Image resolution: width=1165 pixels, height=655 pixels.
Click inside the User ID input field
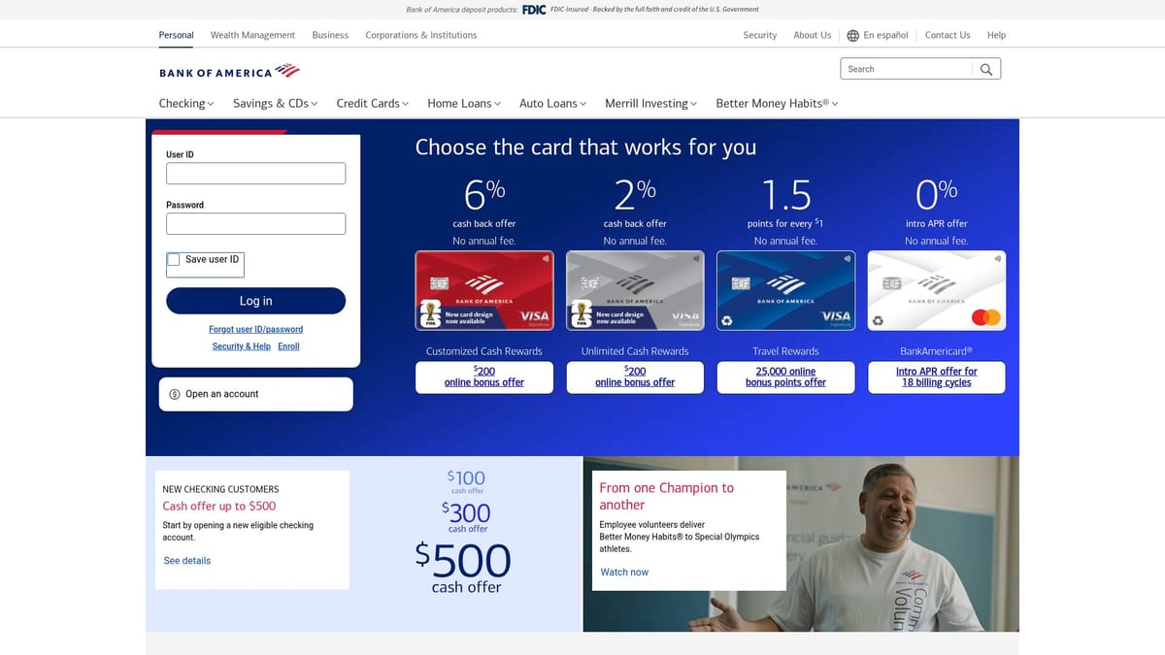(x=255, y=173)
